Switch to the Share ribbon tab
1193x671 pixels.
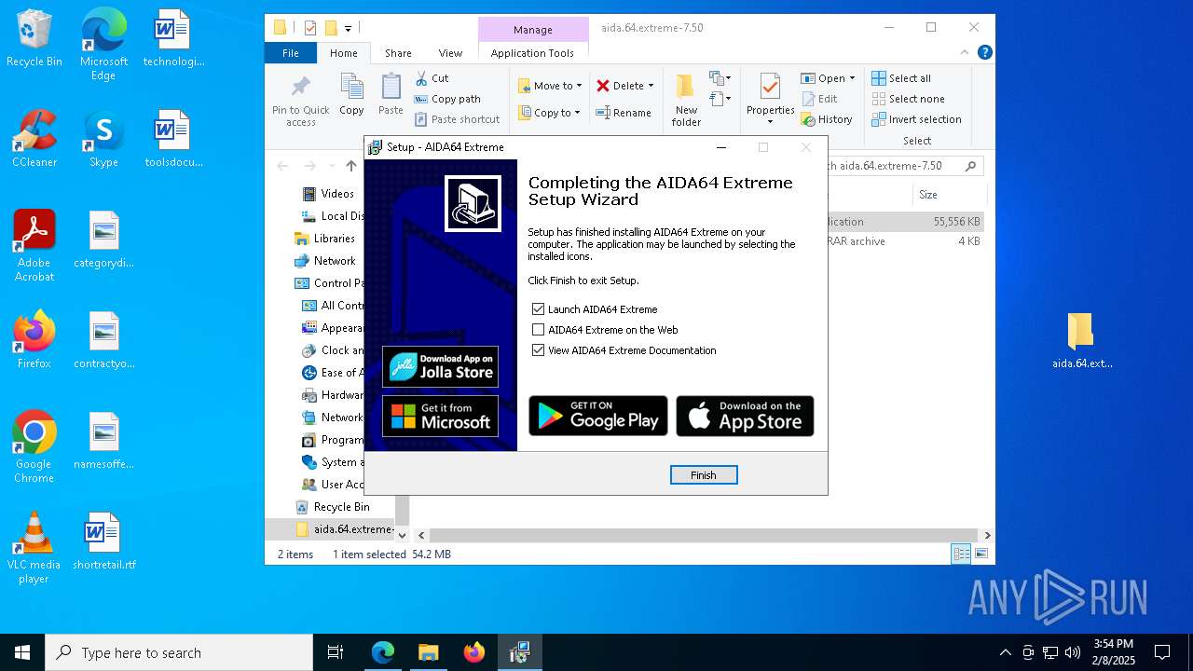click(398, 53)
